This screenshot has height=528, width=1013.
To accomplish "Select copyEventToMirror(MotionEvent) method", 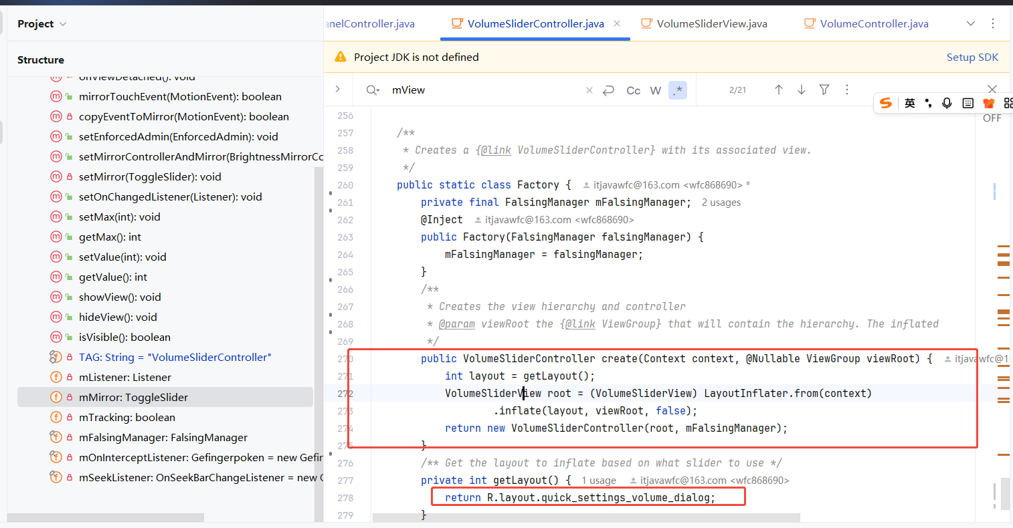I will coord(184,117).
